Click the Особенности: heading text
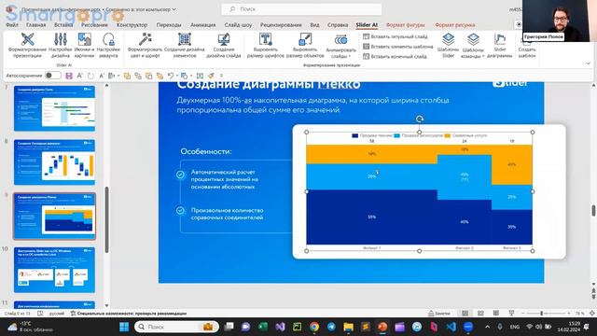 (206, 151)
